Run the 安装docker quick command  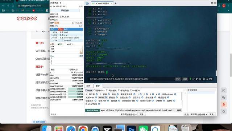pyautogui.click(x=145, y=101)
